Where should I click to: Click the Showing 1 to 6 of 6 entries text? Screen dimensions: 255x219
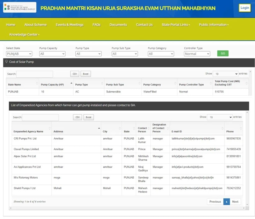[x=30, y=202]
